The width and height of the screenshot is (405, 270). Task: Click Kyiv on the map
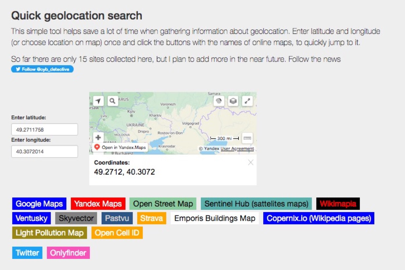click(131, 111)
